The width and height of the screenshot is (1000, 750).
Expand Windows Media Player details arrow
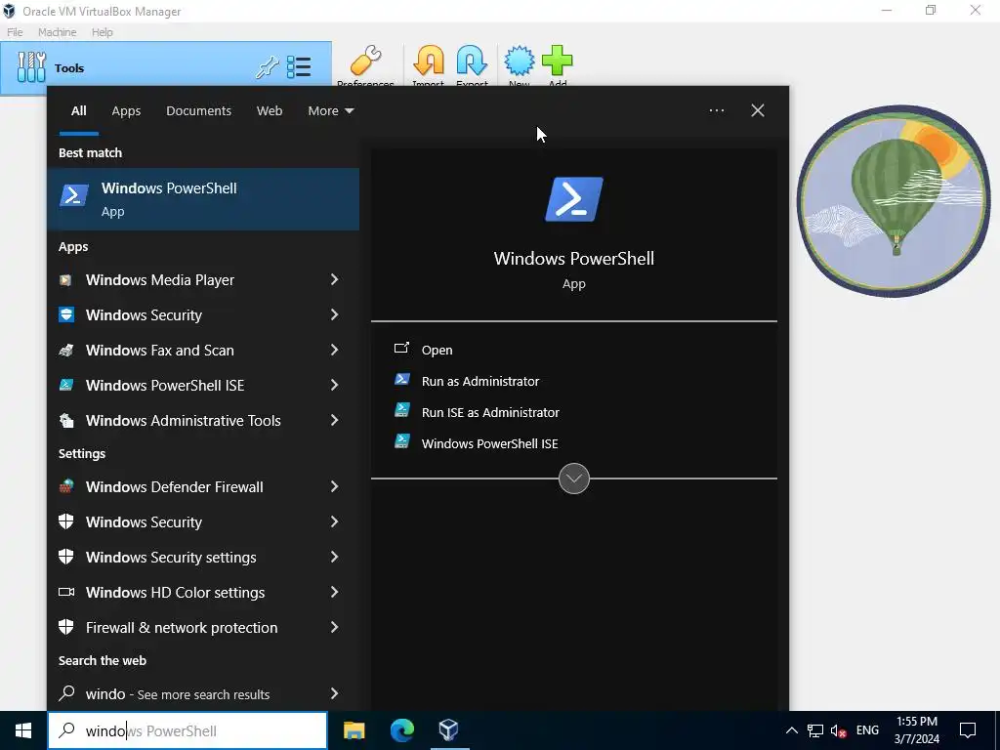[334, 279]
